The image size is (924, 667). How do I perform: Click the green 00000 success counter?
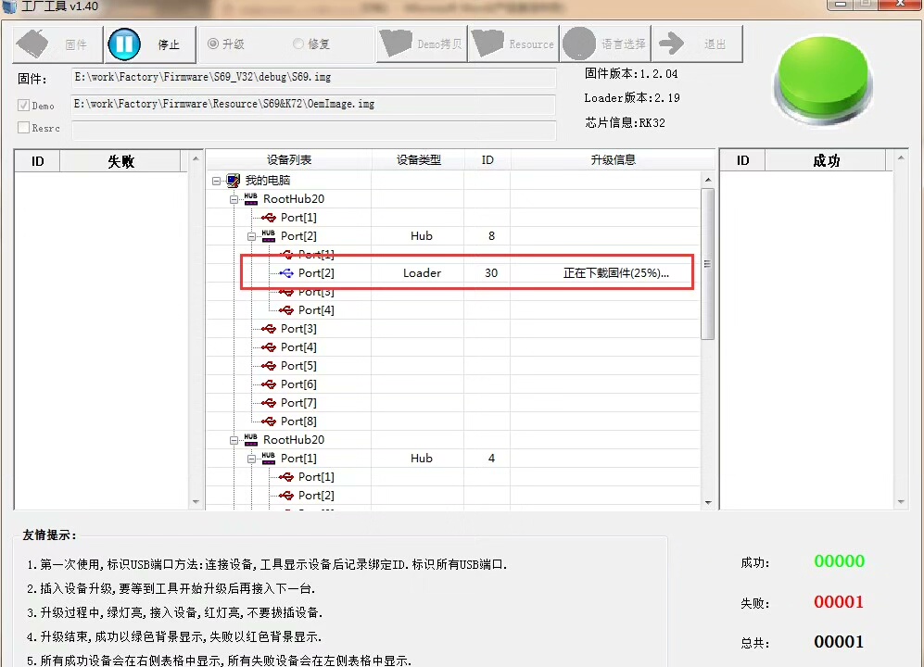tap(839, 561)
